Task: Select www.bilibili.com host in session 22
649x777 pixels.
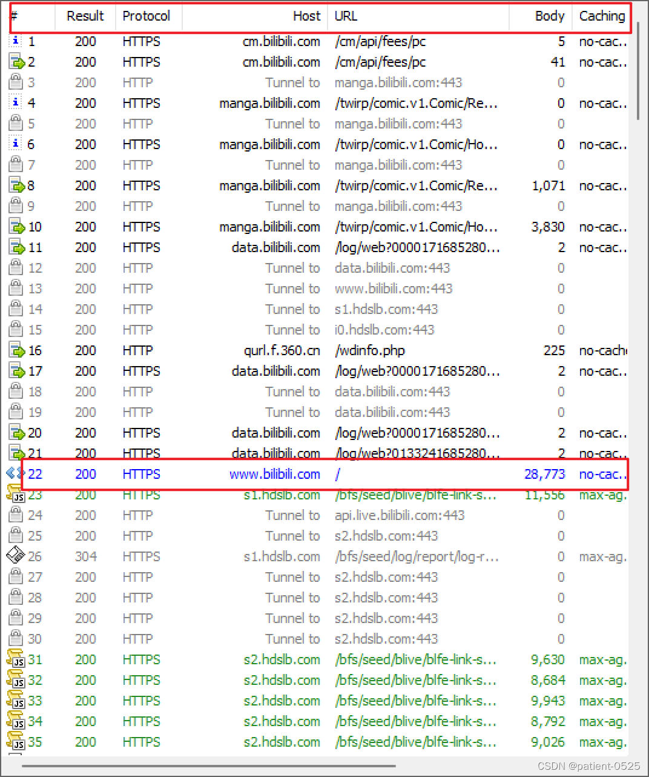Action: pos(274,474)
